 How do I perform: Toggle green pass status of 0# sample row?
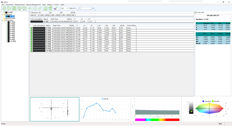pos(31,28)
